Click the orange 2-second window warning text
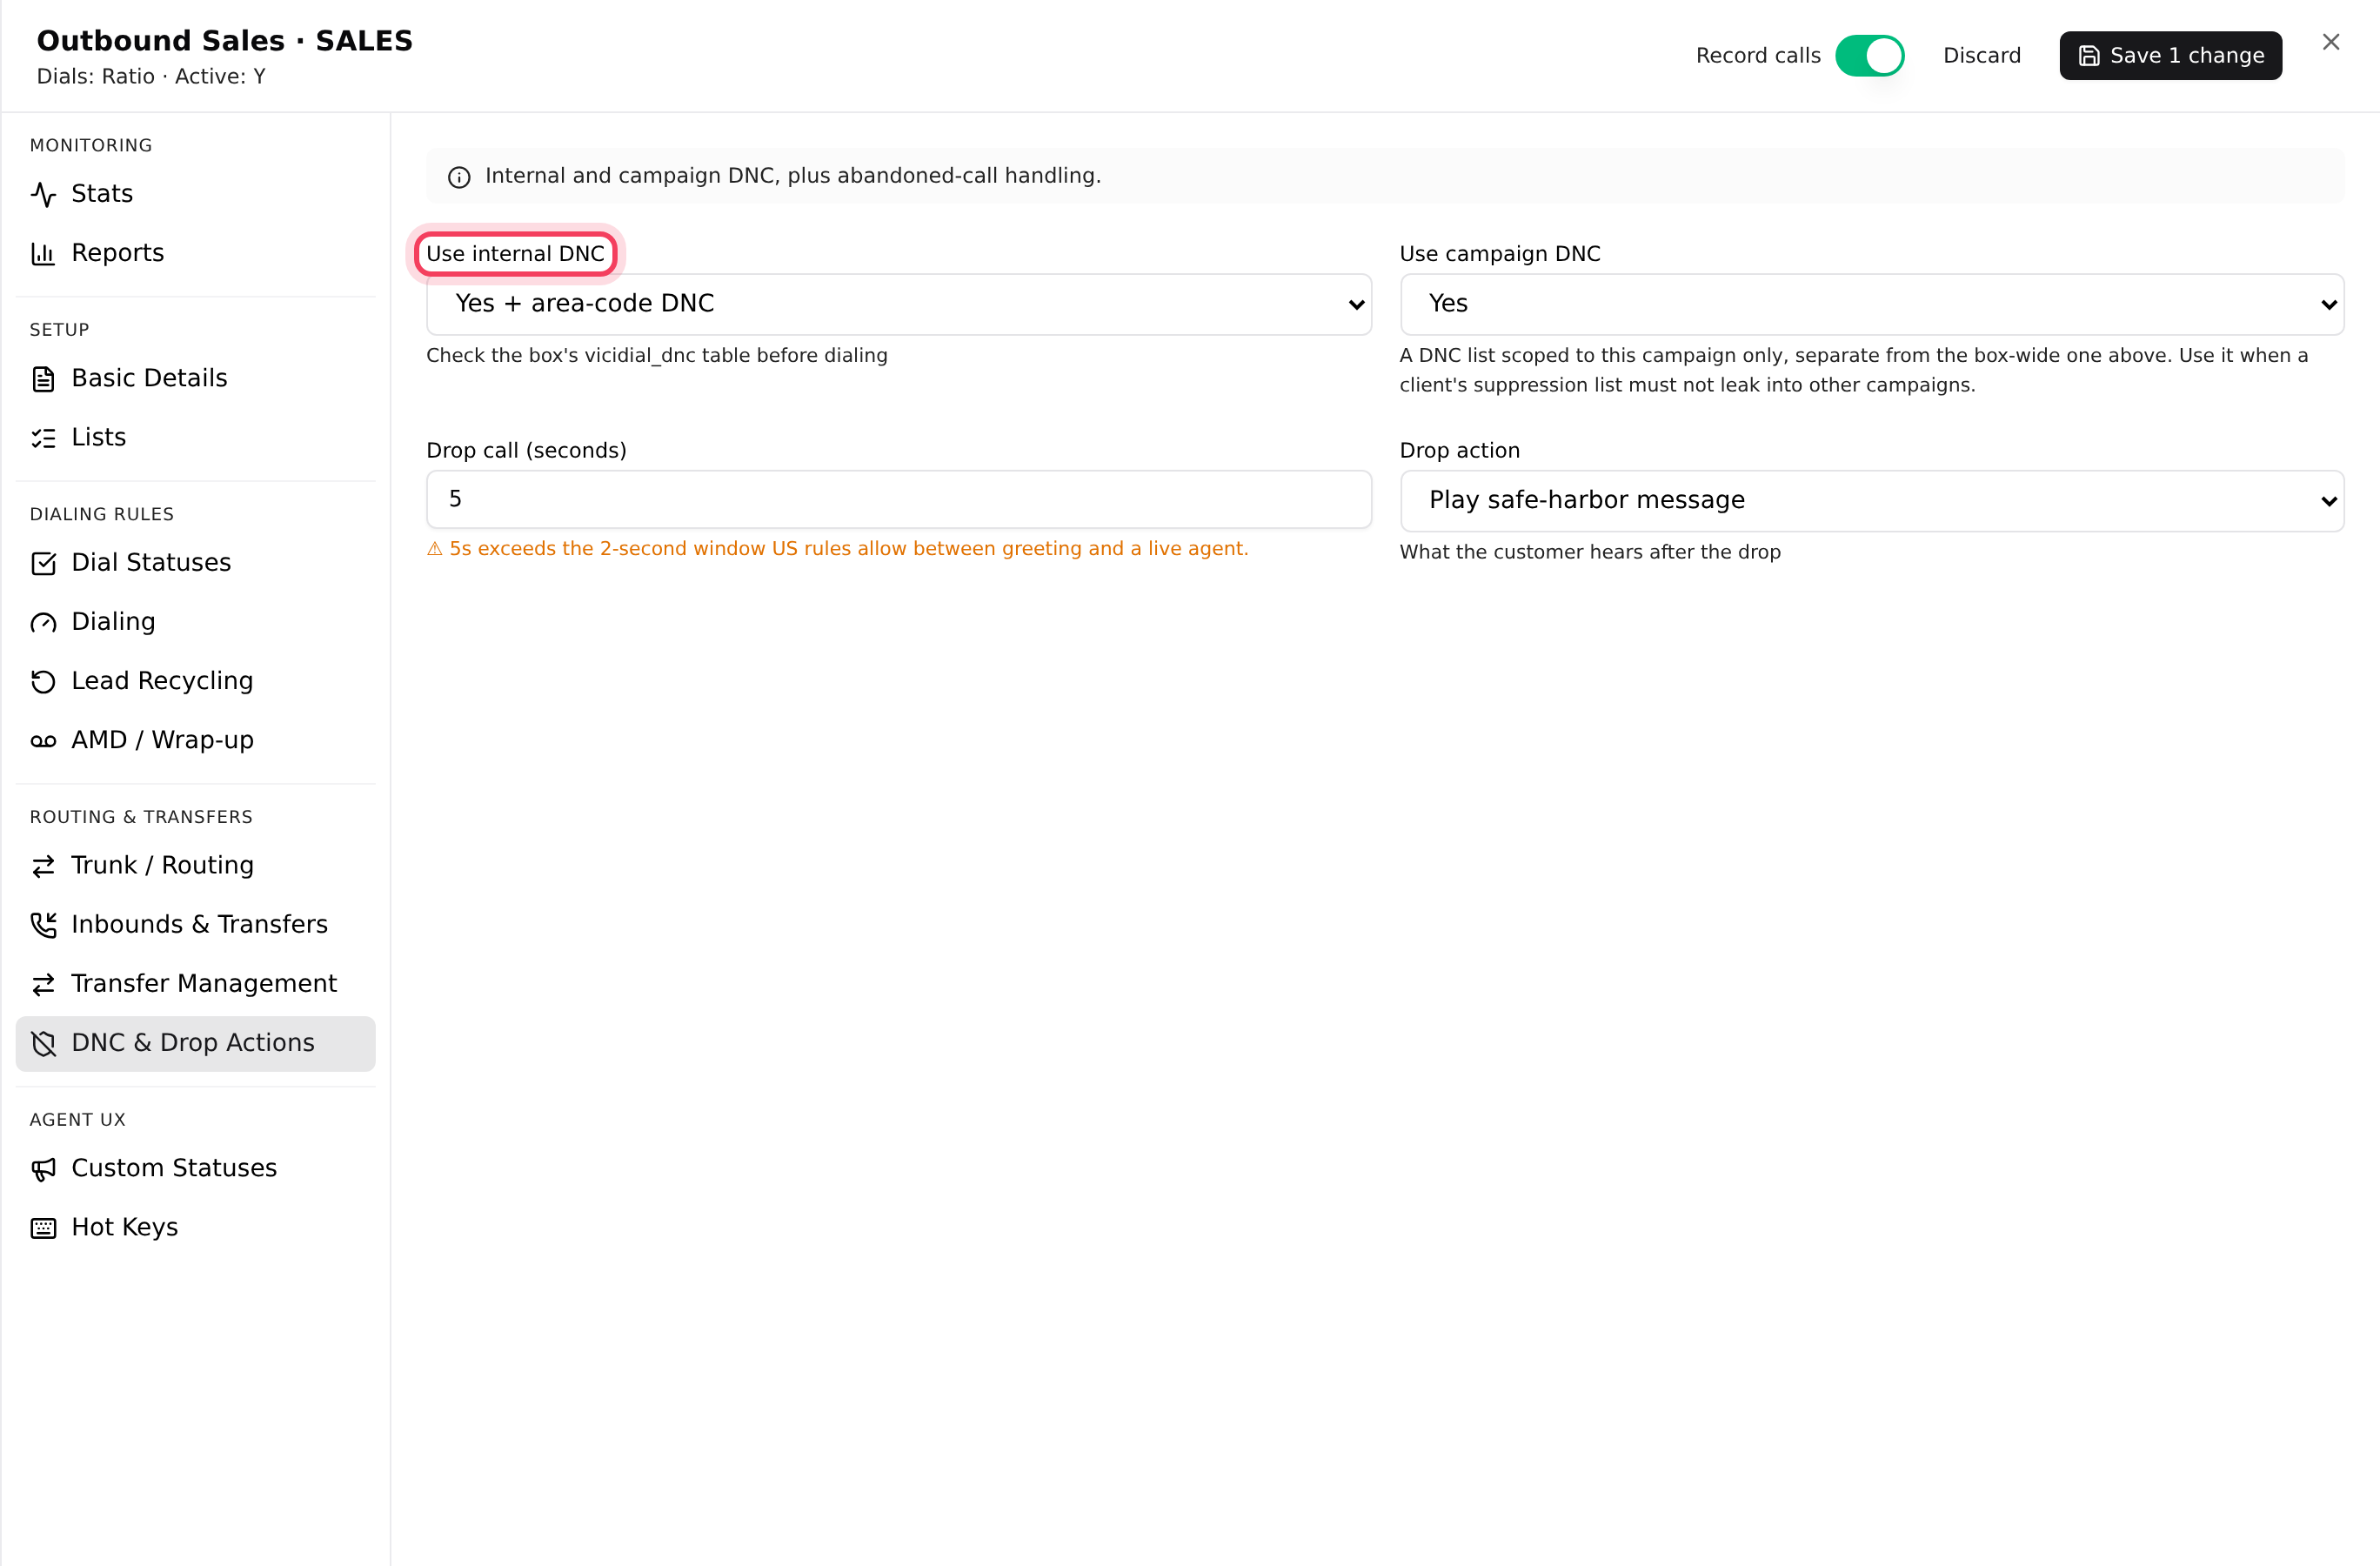Screen dimensions: 2380x1566 pos(837,549)
